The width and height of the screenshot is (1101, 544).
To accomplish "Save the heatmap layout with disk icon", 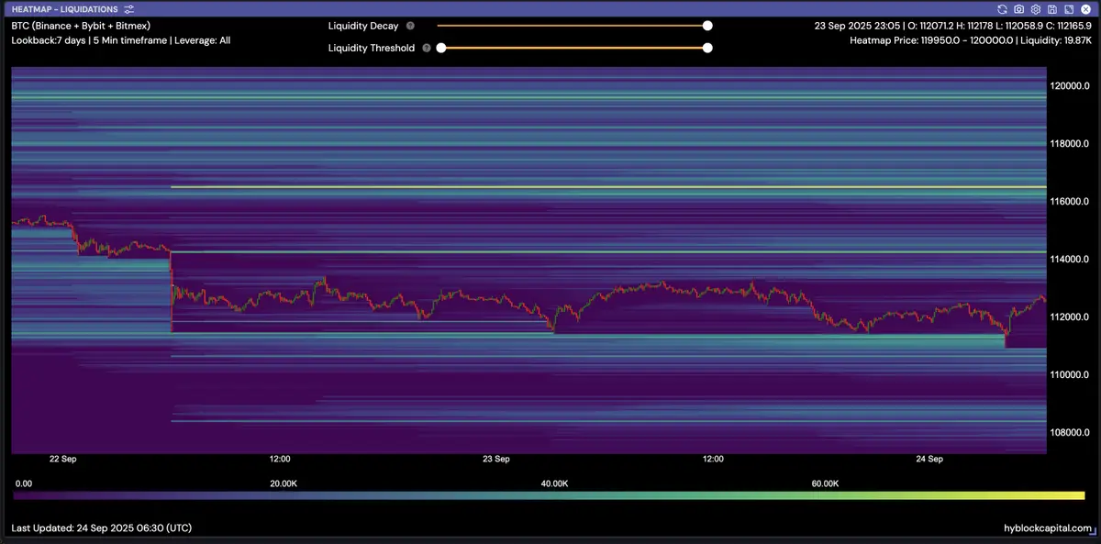I will [1051, 9].
